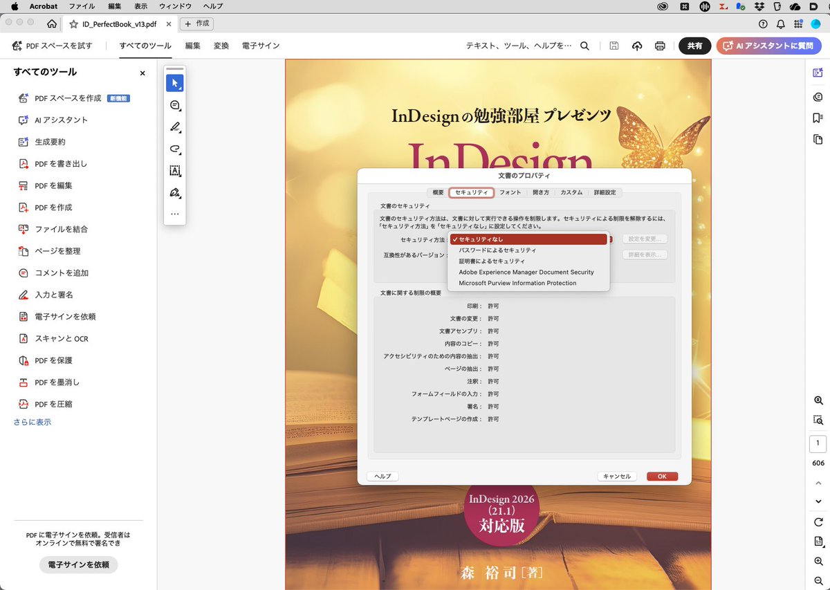Image resolution: width=830 pixels, height=590 pixels.
Task: Click the さらに表示 link
Action: pos(32,422)
